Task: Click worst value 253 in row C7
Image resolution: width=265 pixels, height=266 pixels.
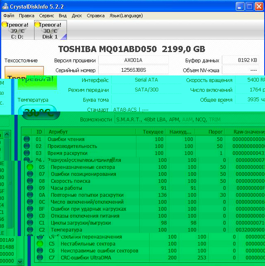Action: point(202,257)
